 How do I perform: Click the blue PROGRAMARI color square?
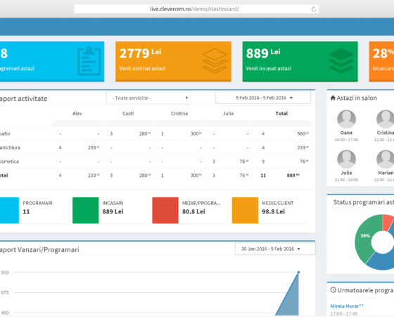coord(9,211)
